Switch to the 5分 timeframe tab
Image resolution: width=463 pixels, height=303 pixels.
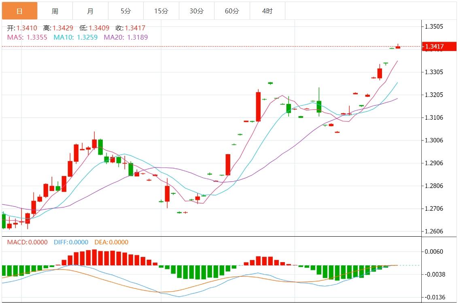[125, 11]
